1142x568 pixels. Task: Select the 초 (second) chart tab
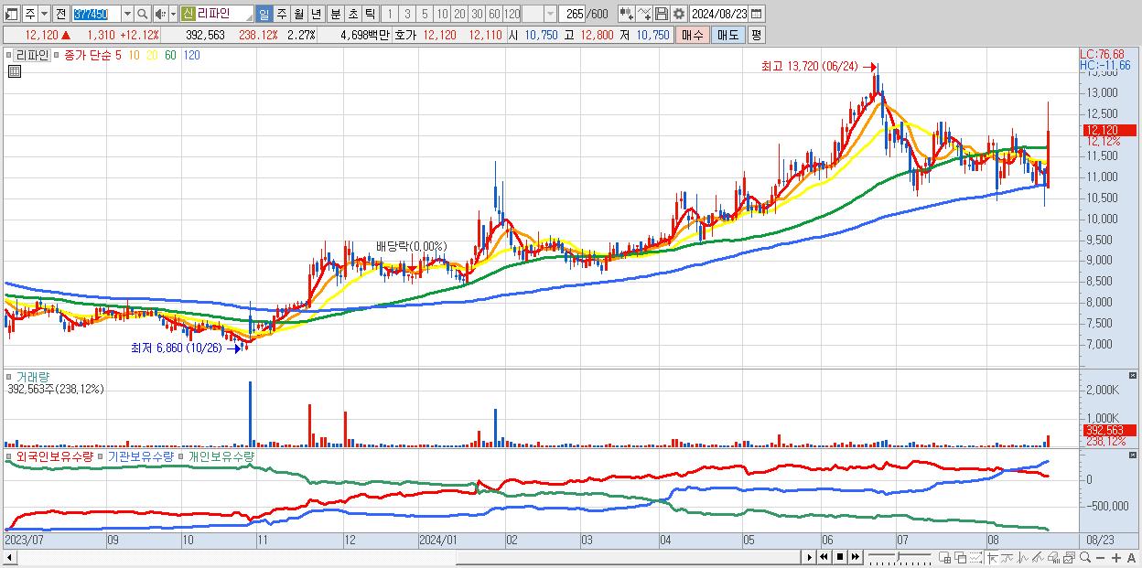click(x=352, y=14)
